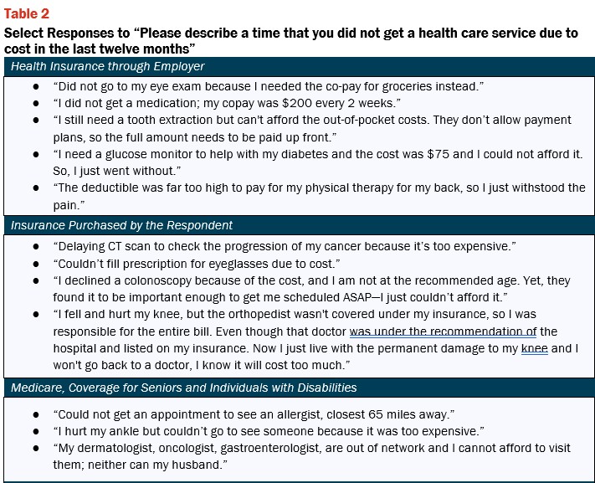The image size is (595, 483).
Task: Click the physical therapy deductible quote
Action: (x=319, y=197)
